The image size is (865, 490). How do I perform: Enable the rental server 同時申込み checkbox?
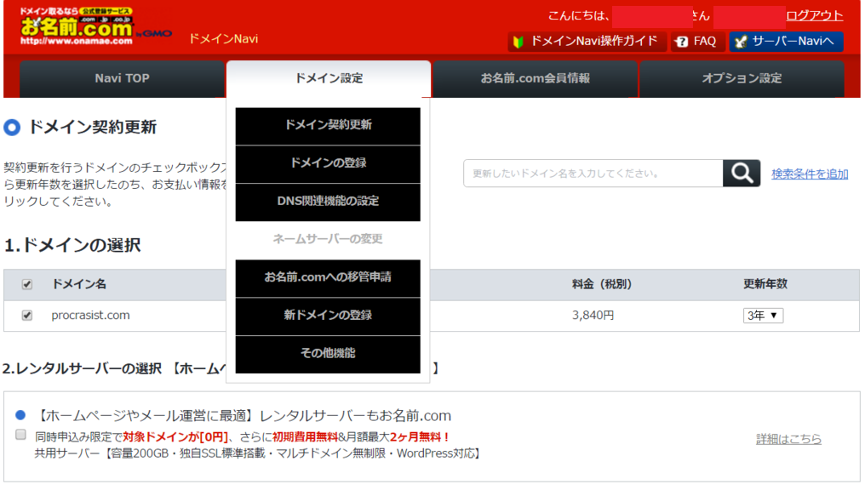[21, 435]
